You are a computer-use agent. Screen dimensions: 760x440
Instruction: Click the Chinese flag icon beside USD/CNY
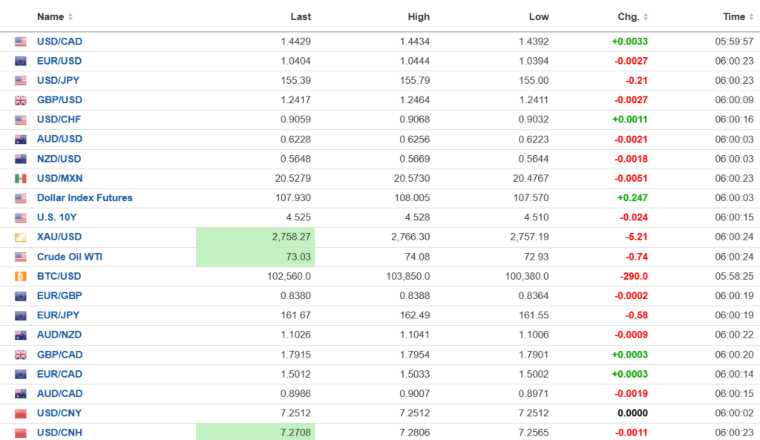(21, 413)
